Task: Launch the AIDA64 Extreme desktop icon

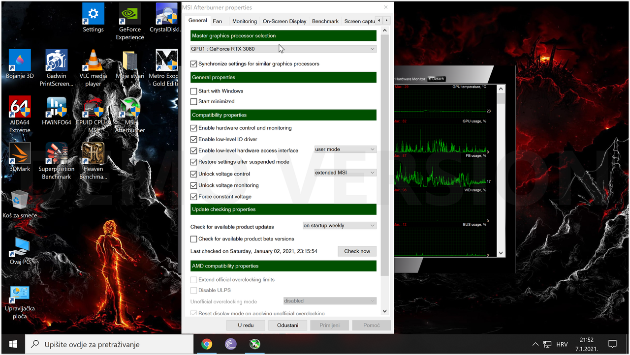Action: [x=20, y=115]
